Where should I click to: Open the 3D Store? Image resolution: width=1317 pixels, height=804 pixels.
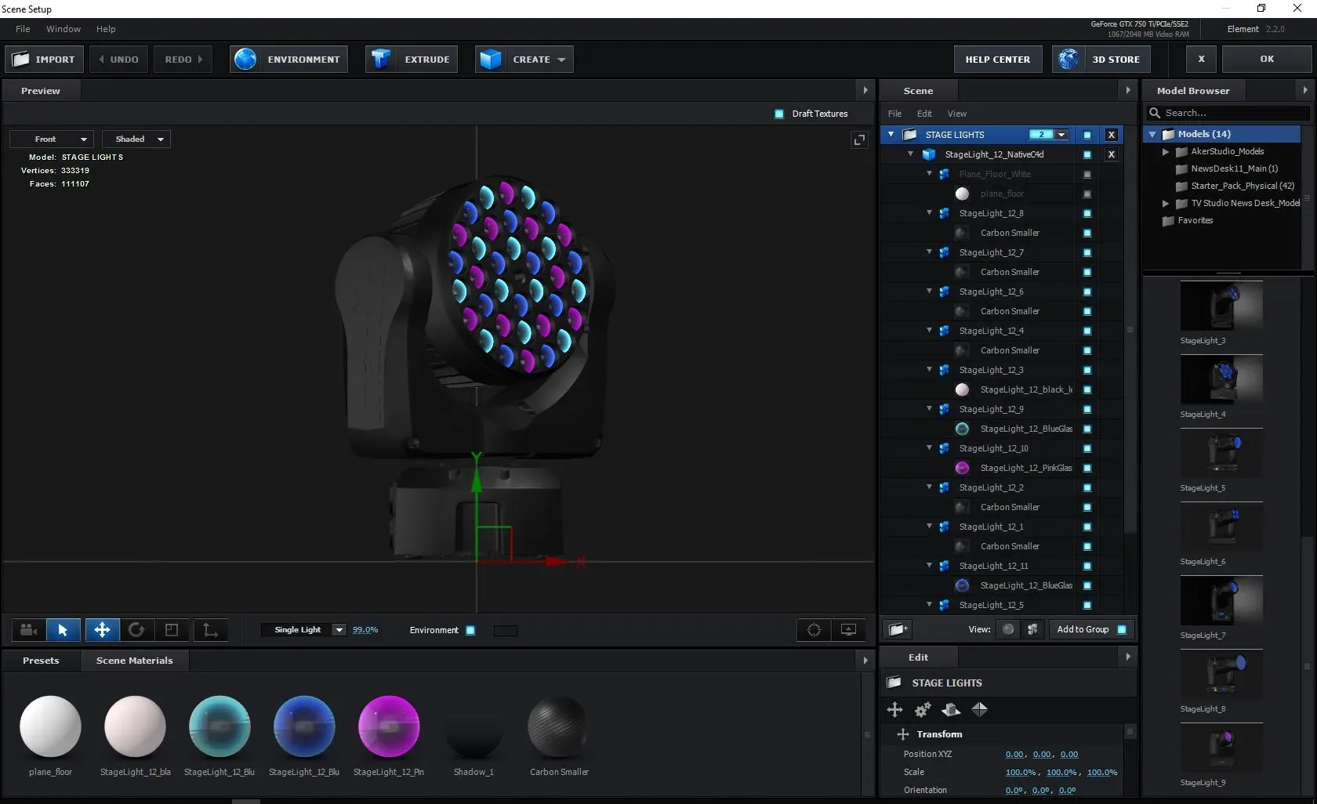tap(1101, 60)
